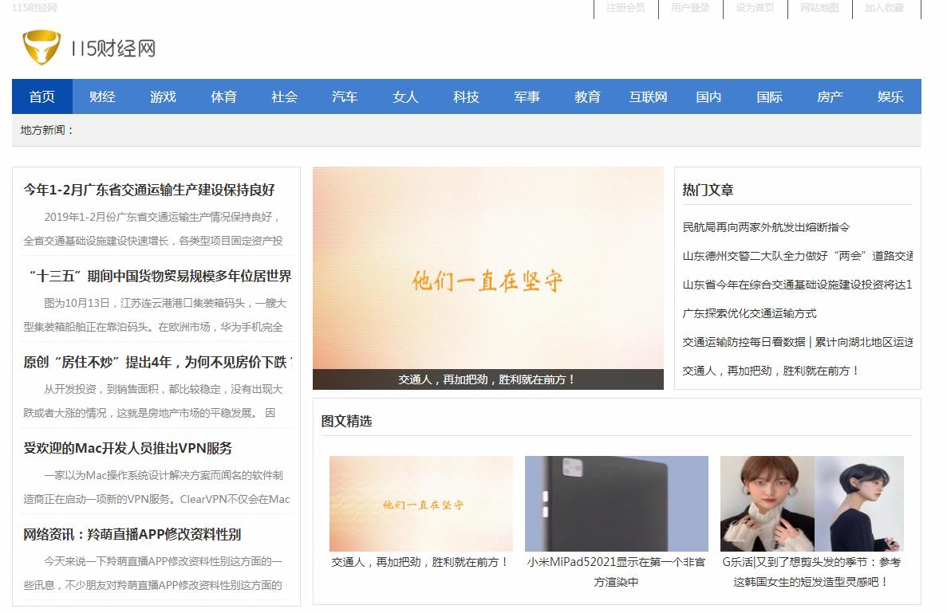Image resolution: width=947 pixels, height=613 pixels.
Task: Click summary text 从开发投资，到销售面积
Action: [x=153, y=401]
